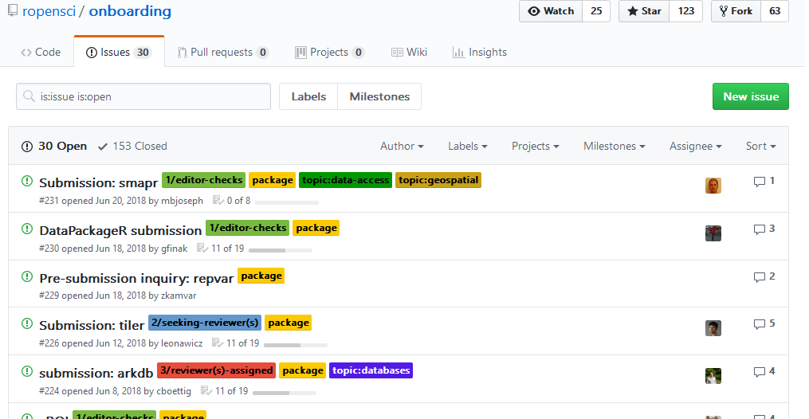809x419 pixels.
Task: Open author leonawicz's issues
Action: (x=182, y=343)
